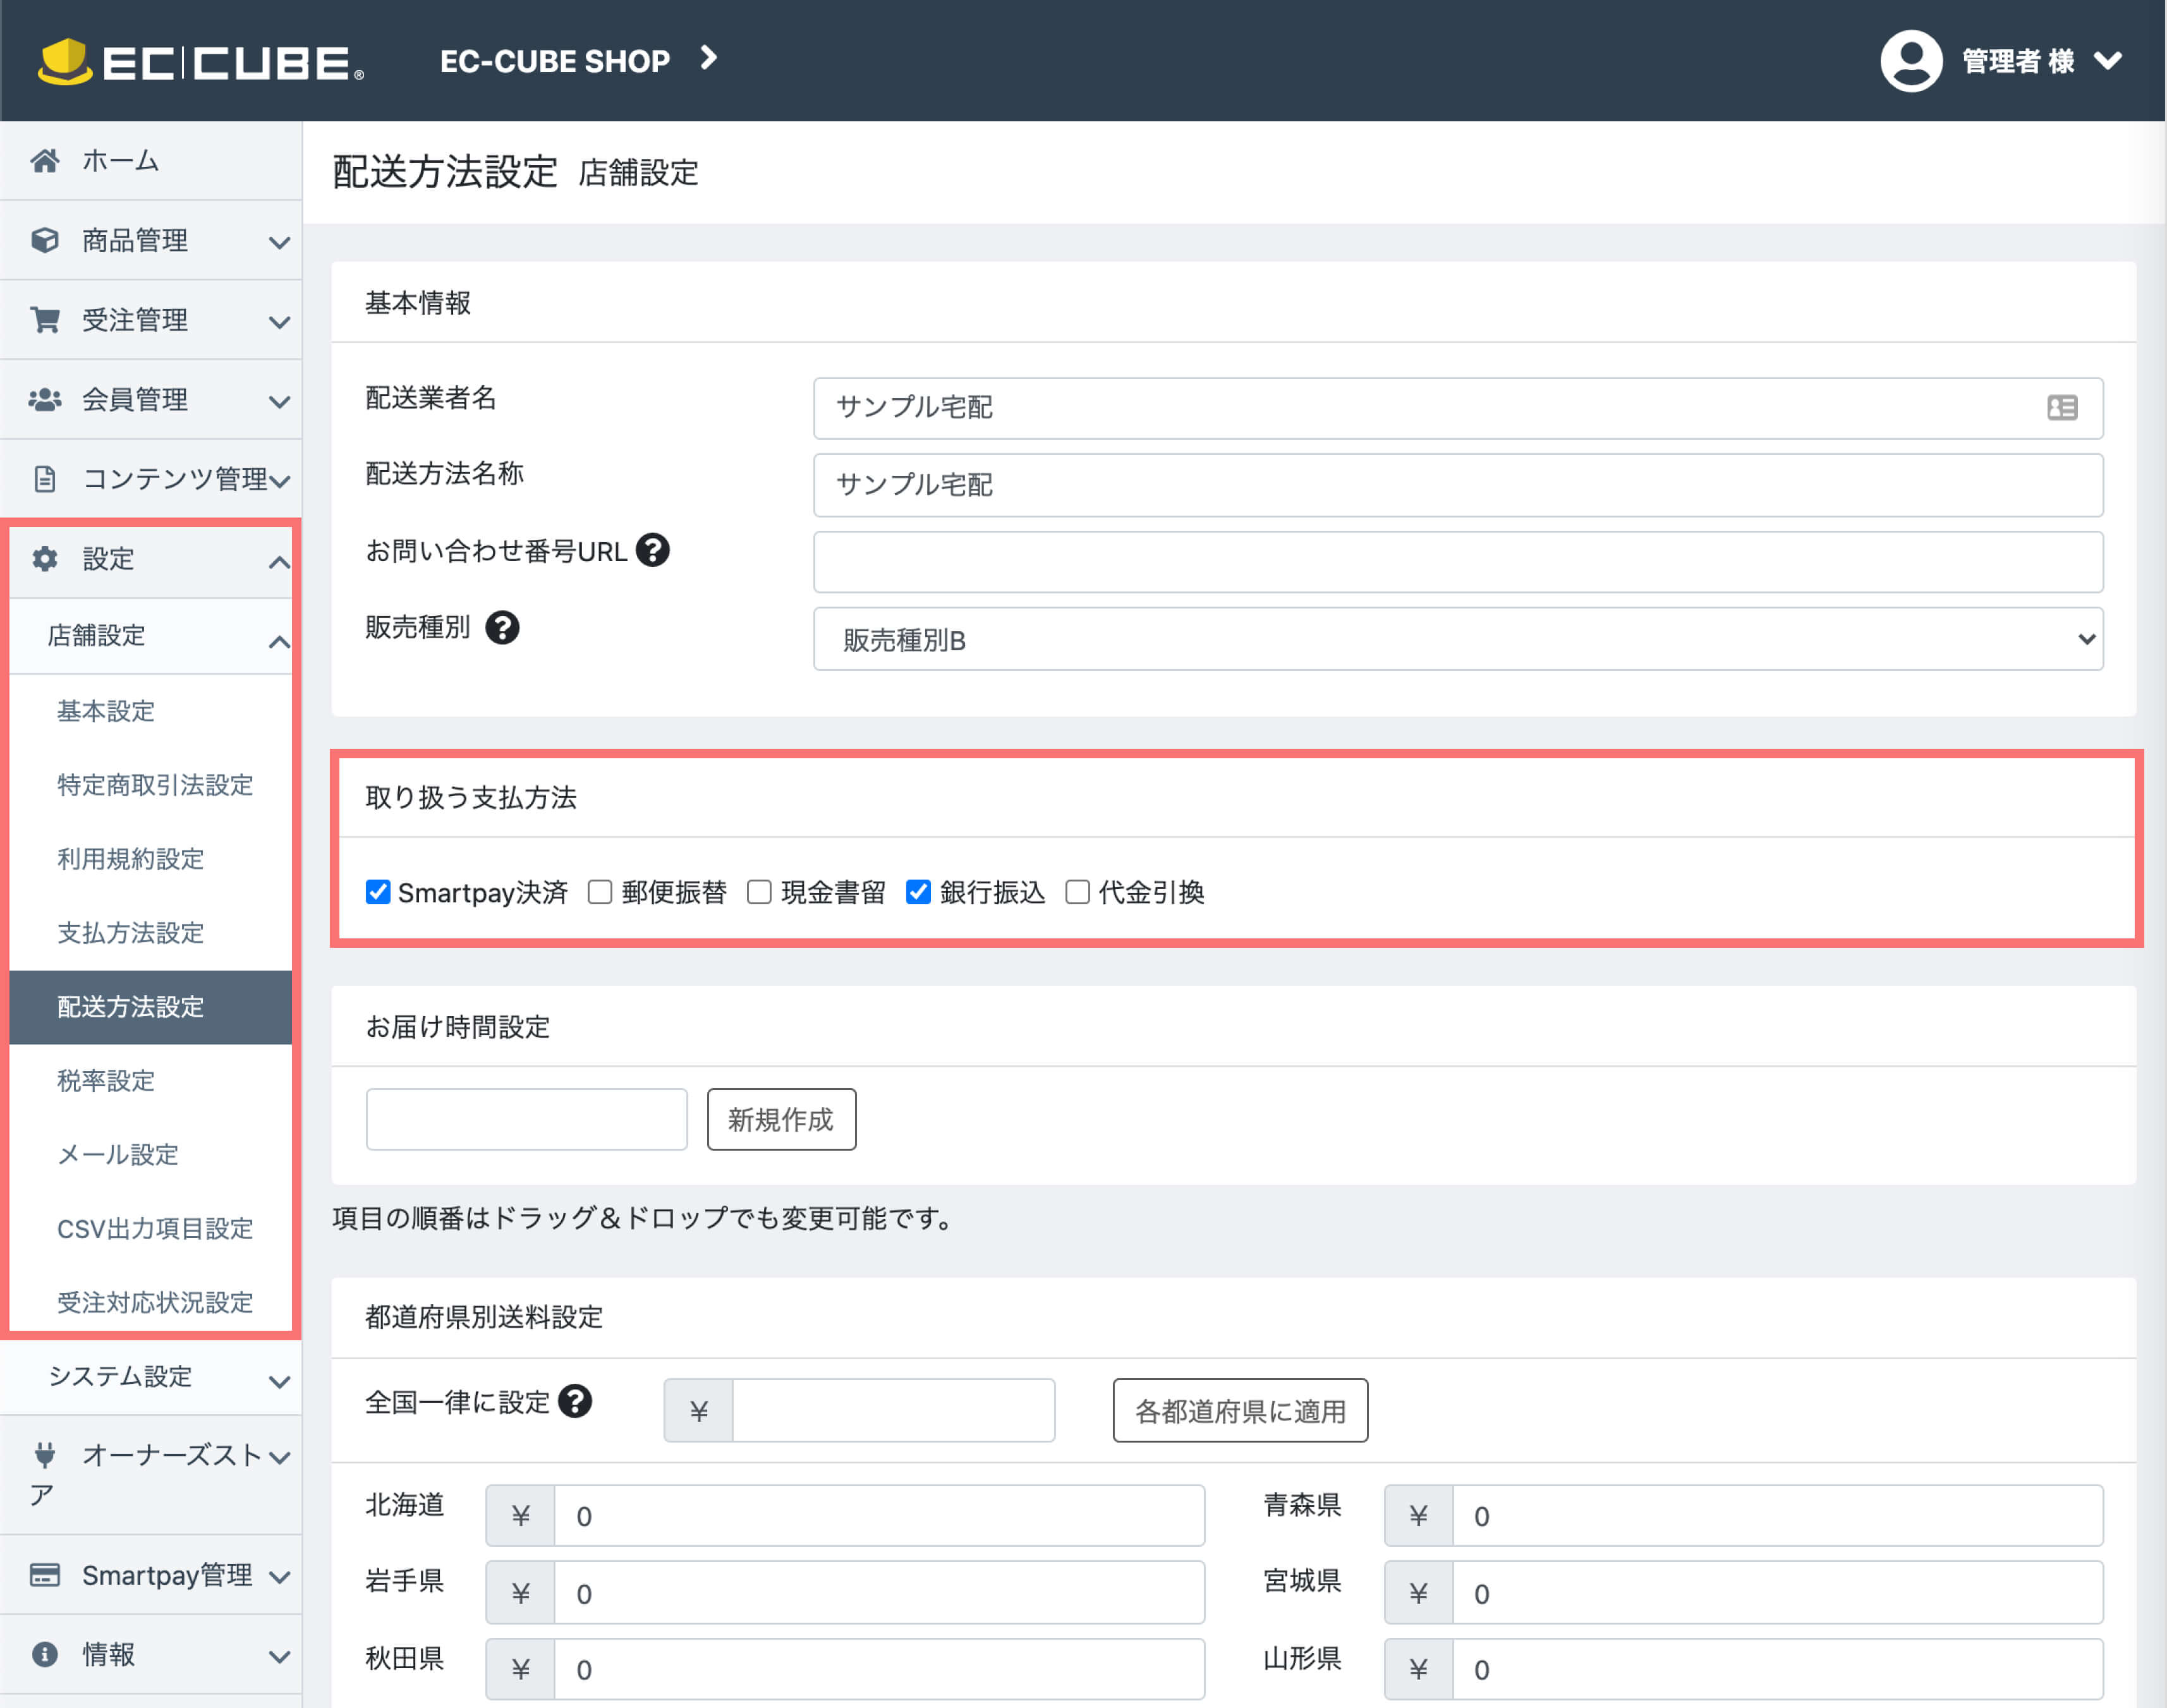The image size is (2167, 1708).
Task: Go to 税率設定 sidebar item
Action: 106,1081
